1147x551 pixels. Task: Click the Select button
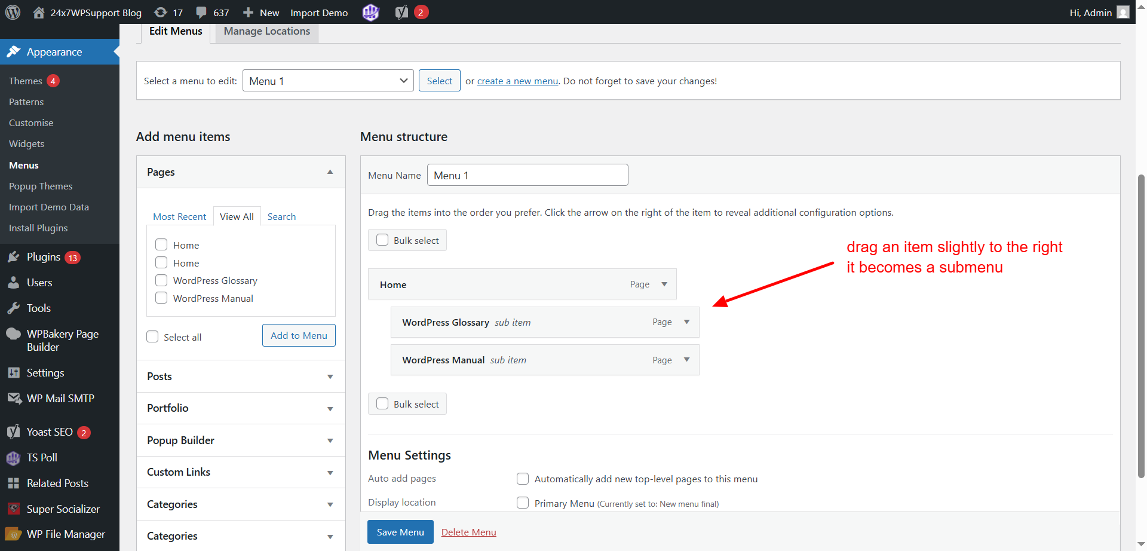440,81
